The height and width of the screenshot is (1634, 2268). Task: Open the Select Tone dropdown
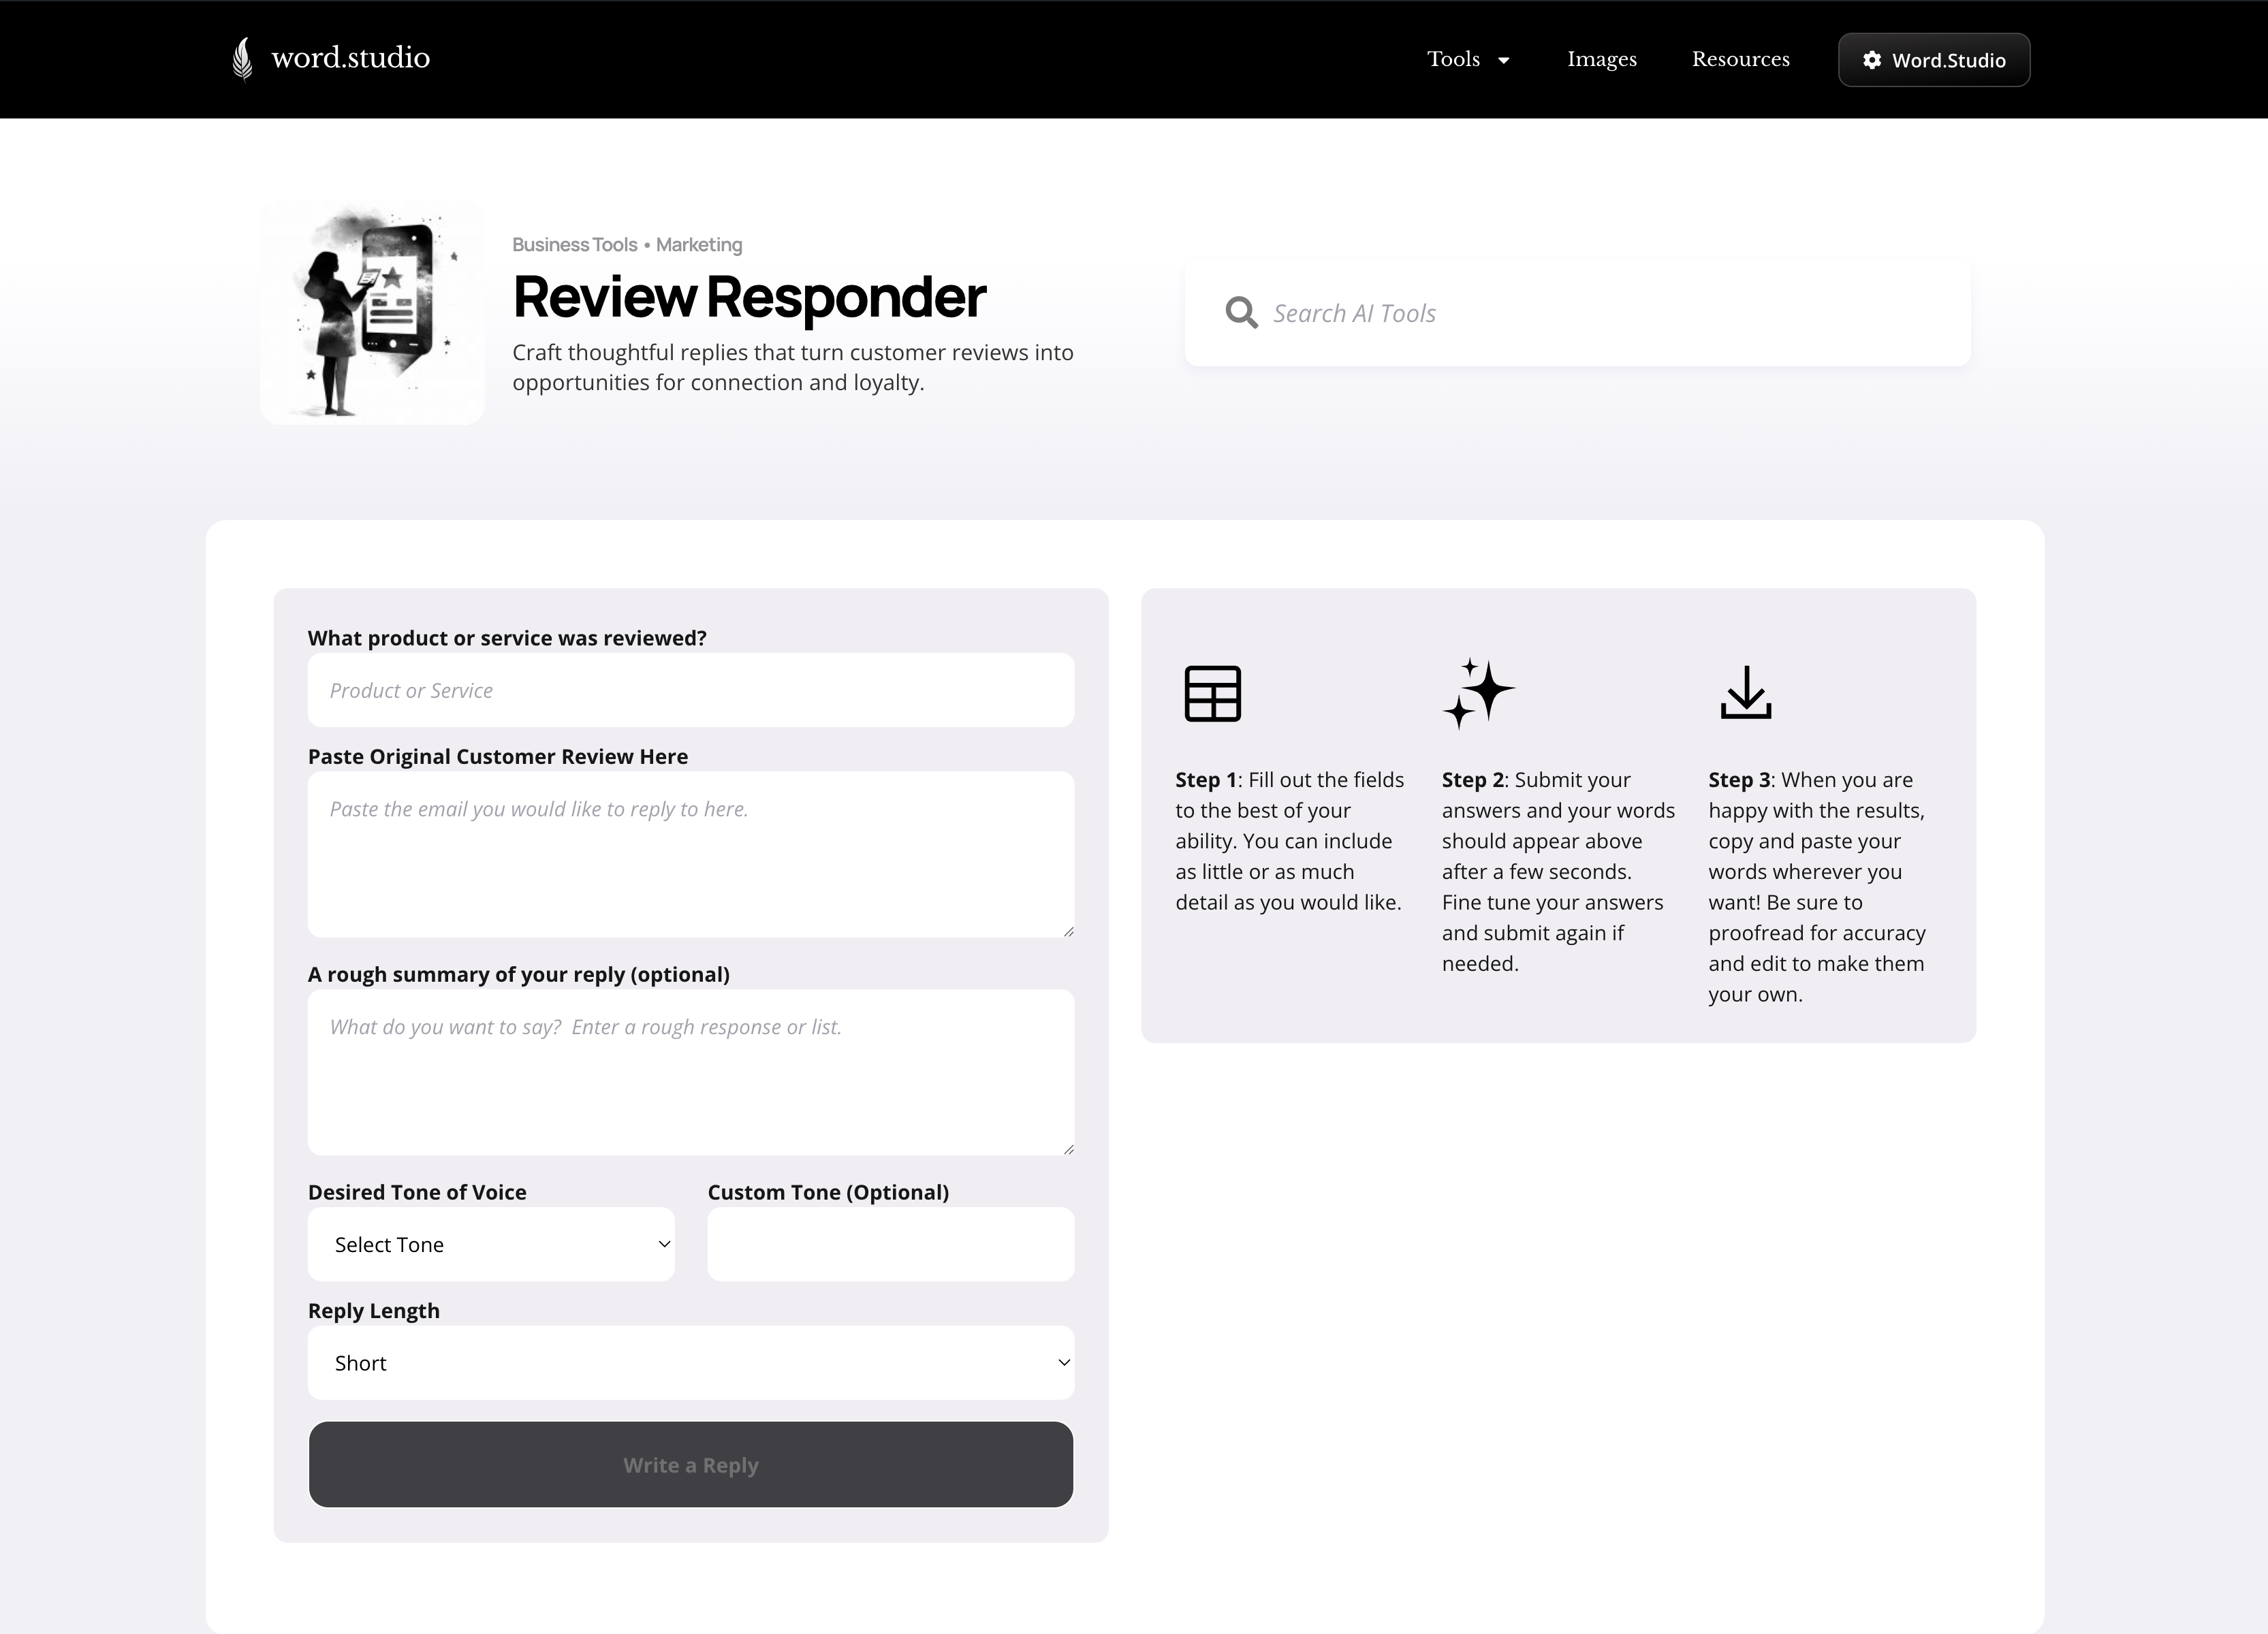click(x=491, y=1245)
